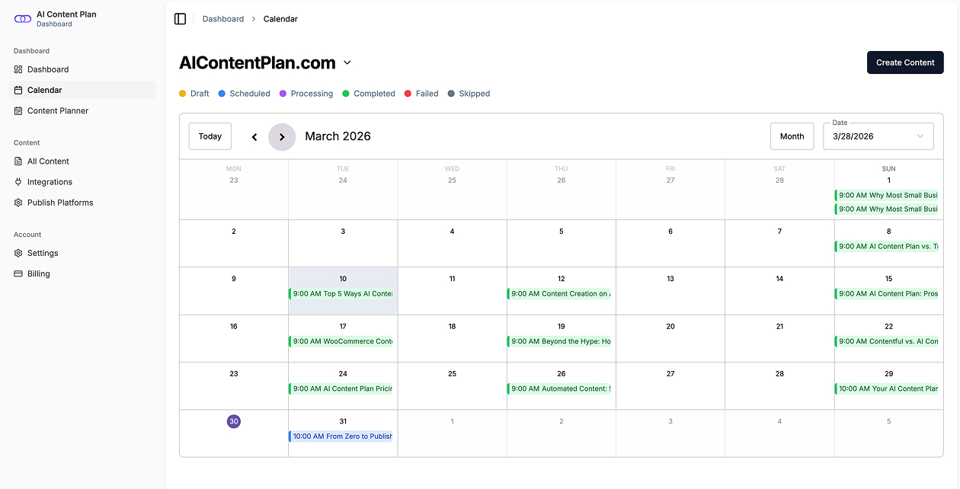Expand the AIContentPlan.com site switcher
This screenshot has width=960, height=489.
click(347, 63)
